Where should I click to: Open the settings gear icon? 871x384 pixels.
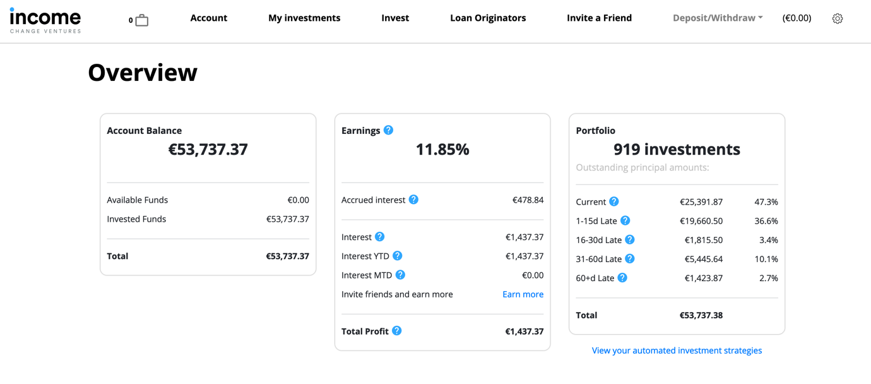click(x=837, y=18)
